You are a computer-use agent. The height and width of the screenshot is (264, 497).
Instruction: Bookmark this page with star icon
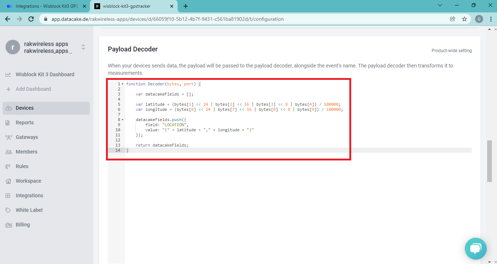coord(464,19)
